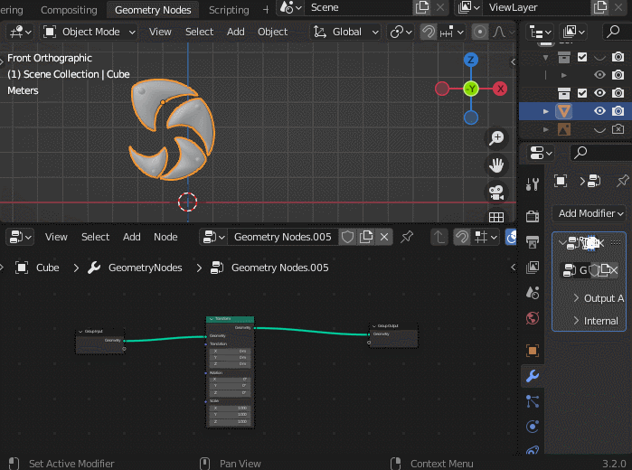This screenshot has height=470, width=632.
Task: Click the zoom magnifier gizmo in viewport
Action: [496, 138]
